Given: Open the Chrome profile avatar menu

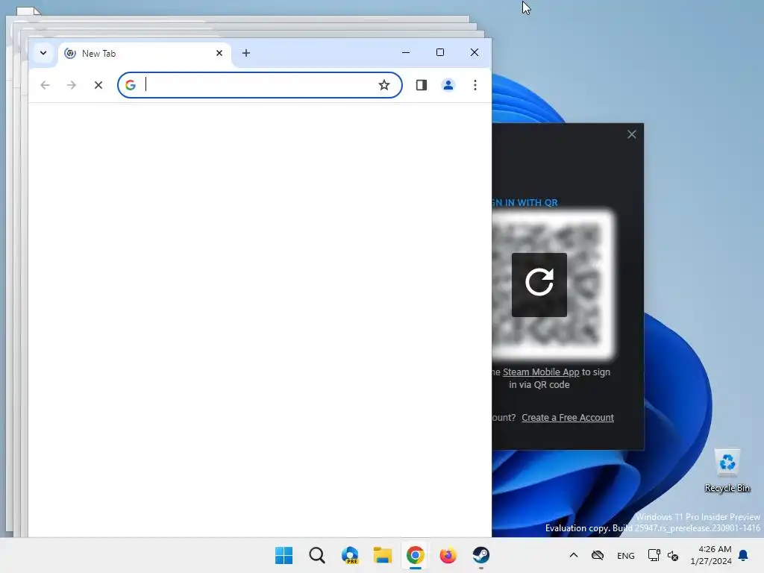Looking at the screenshot, I should pyautogui.click(x=448, y=85).
